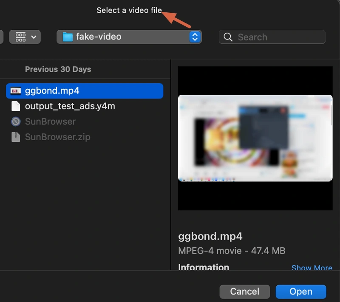Click the document icon beside output_test_ads.y4m
The image size is (340, 302).
[x=16, y=106]
